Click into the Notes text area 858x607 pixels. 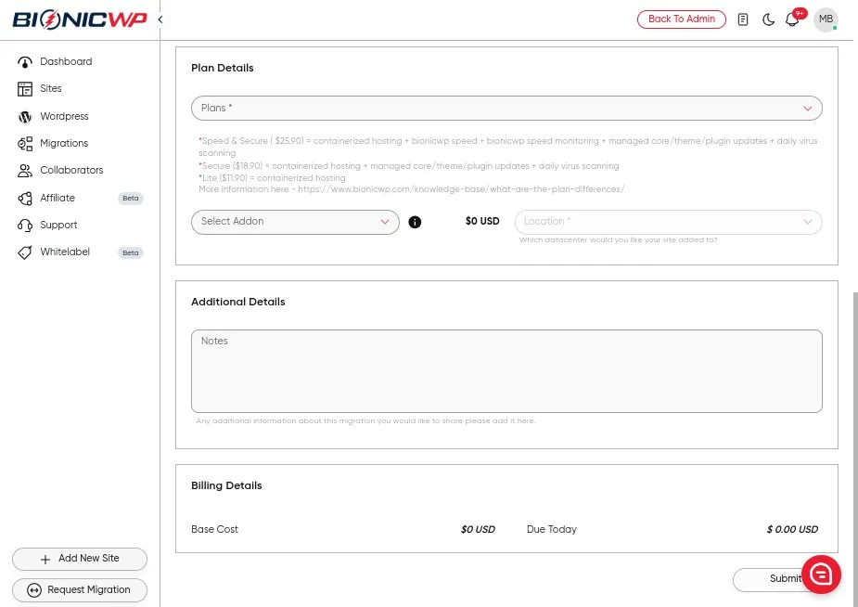click(x=506, y=371)
